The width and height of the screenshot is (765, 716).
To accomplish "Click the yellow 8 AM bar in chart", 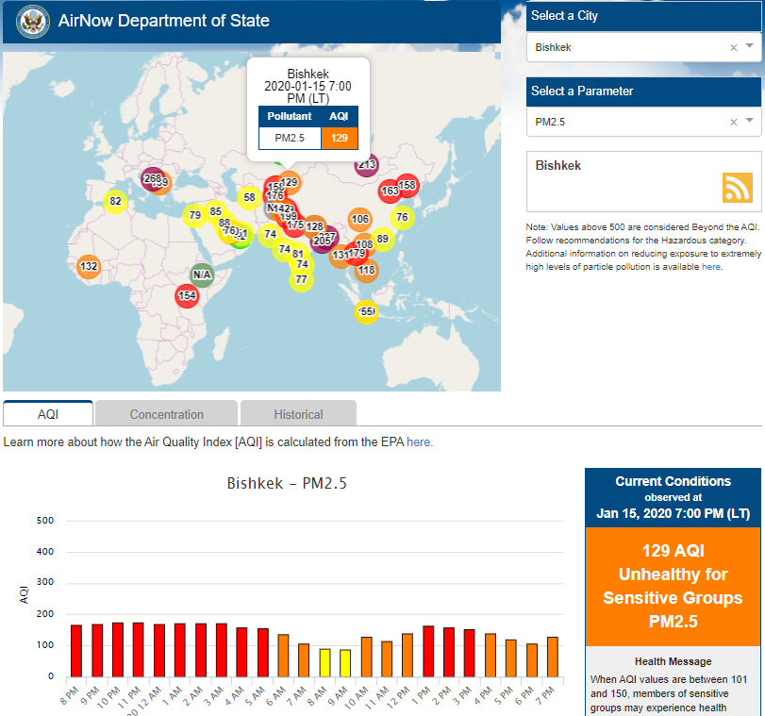I will (325, 662).
